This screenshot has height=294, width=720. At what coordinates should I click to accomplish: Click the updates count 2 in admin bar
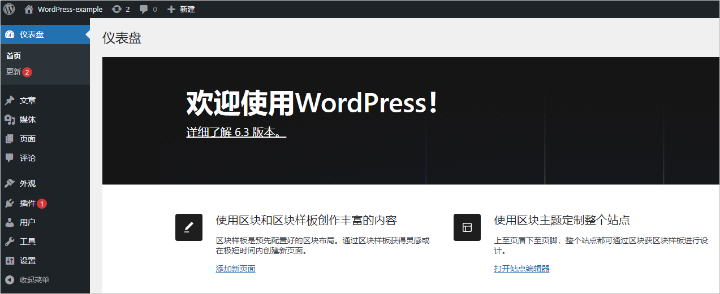click(128, 10)
